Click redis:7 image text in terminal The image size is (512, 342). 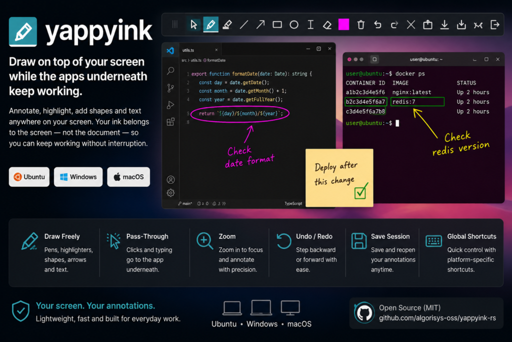[x=404, y=102]
